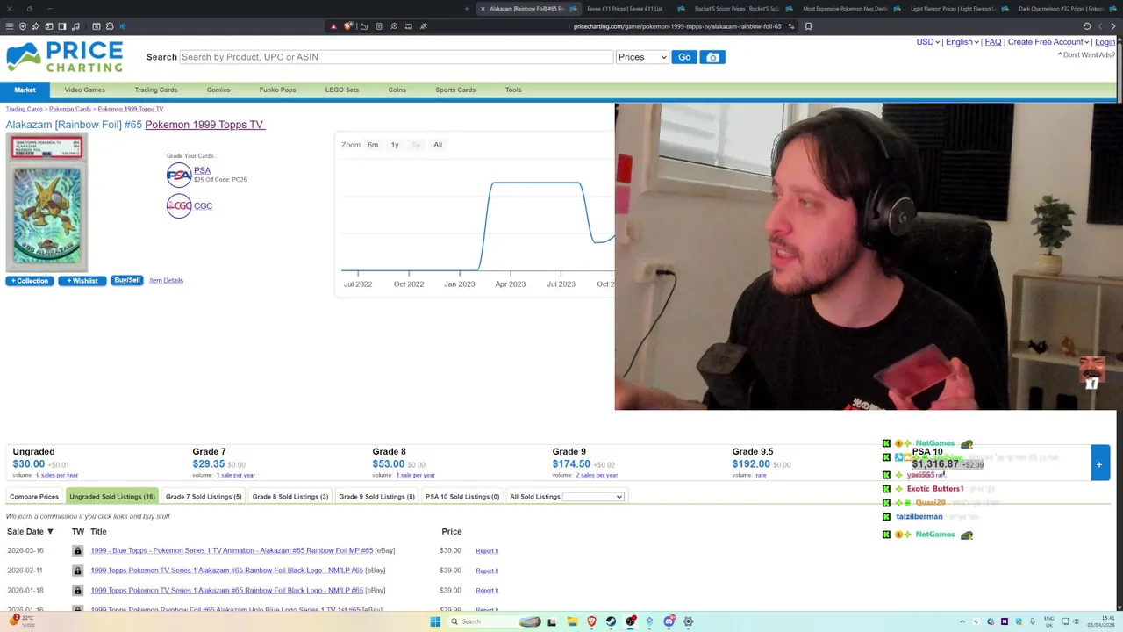The image size is (1123, 632).
Task: Click the lock icon for 2026-01-18 sale
Action: (77, 591)
